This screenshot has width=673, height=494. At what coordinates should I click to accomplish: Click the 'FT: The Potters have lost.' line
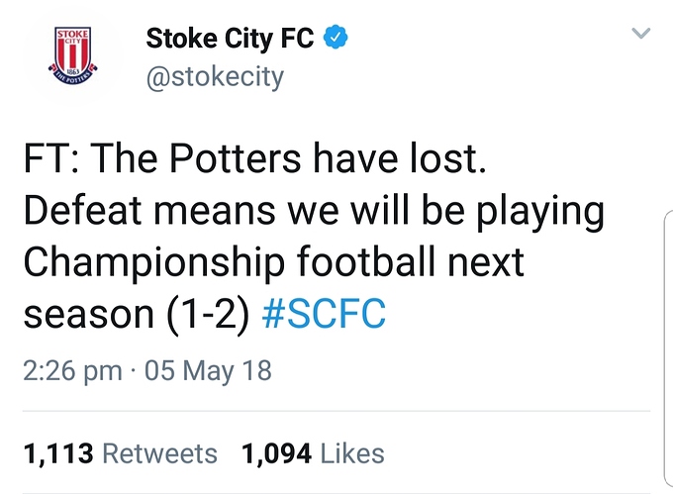coord(255,158)
